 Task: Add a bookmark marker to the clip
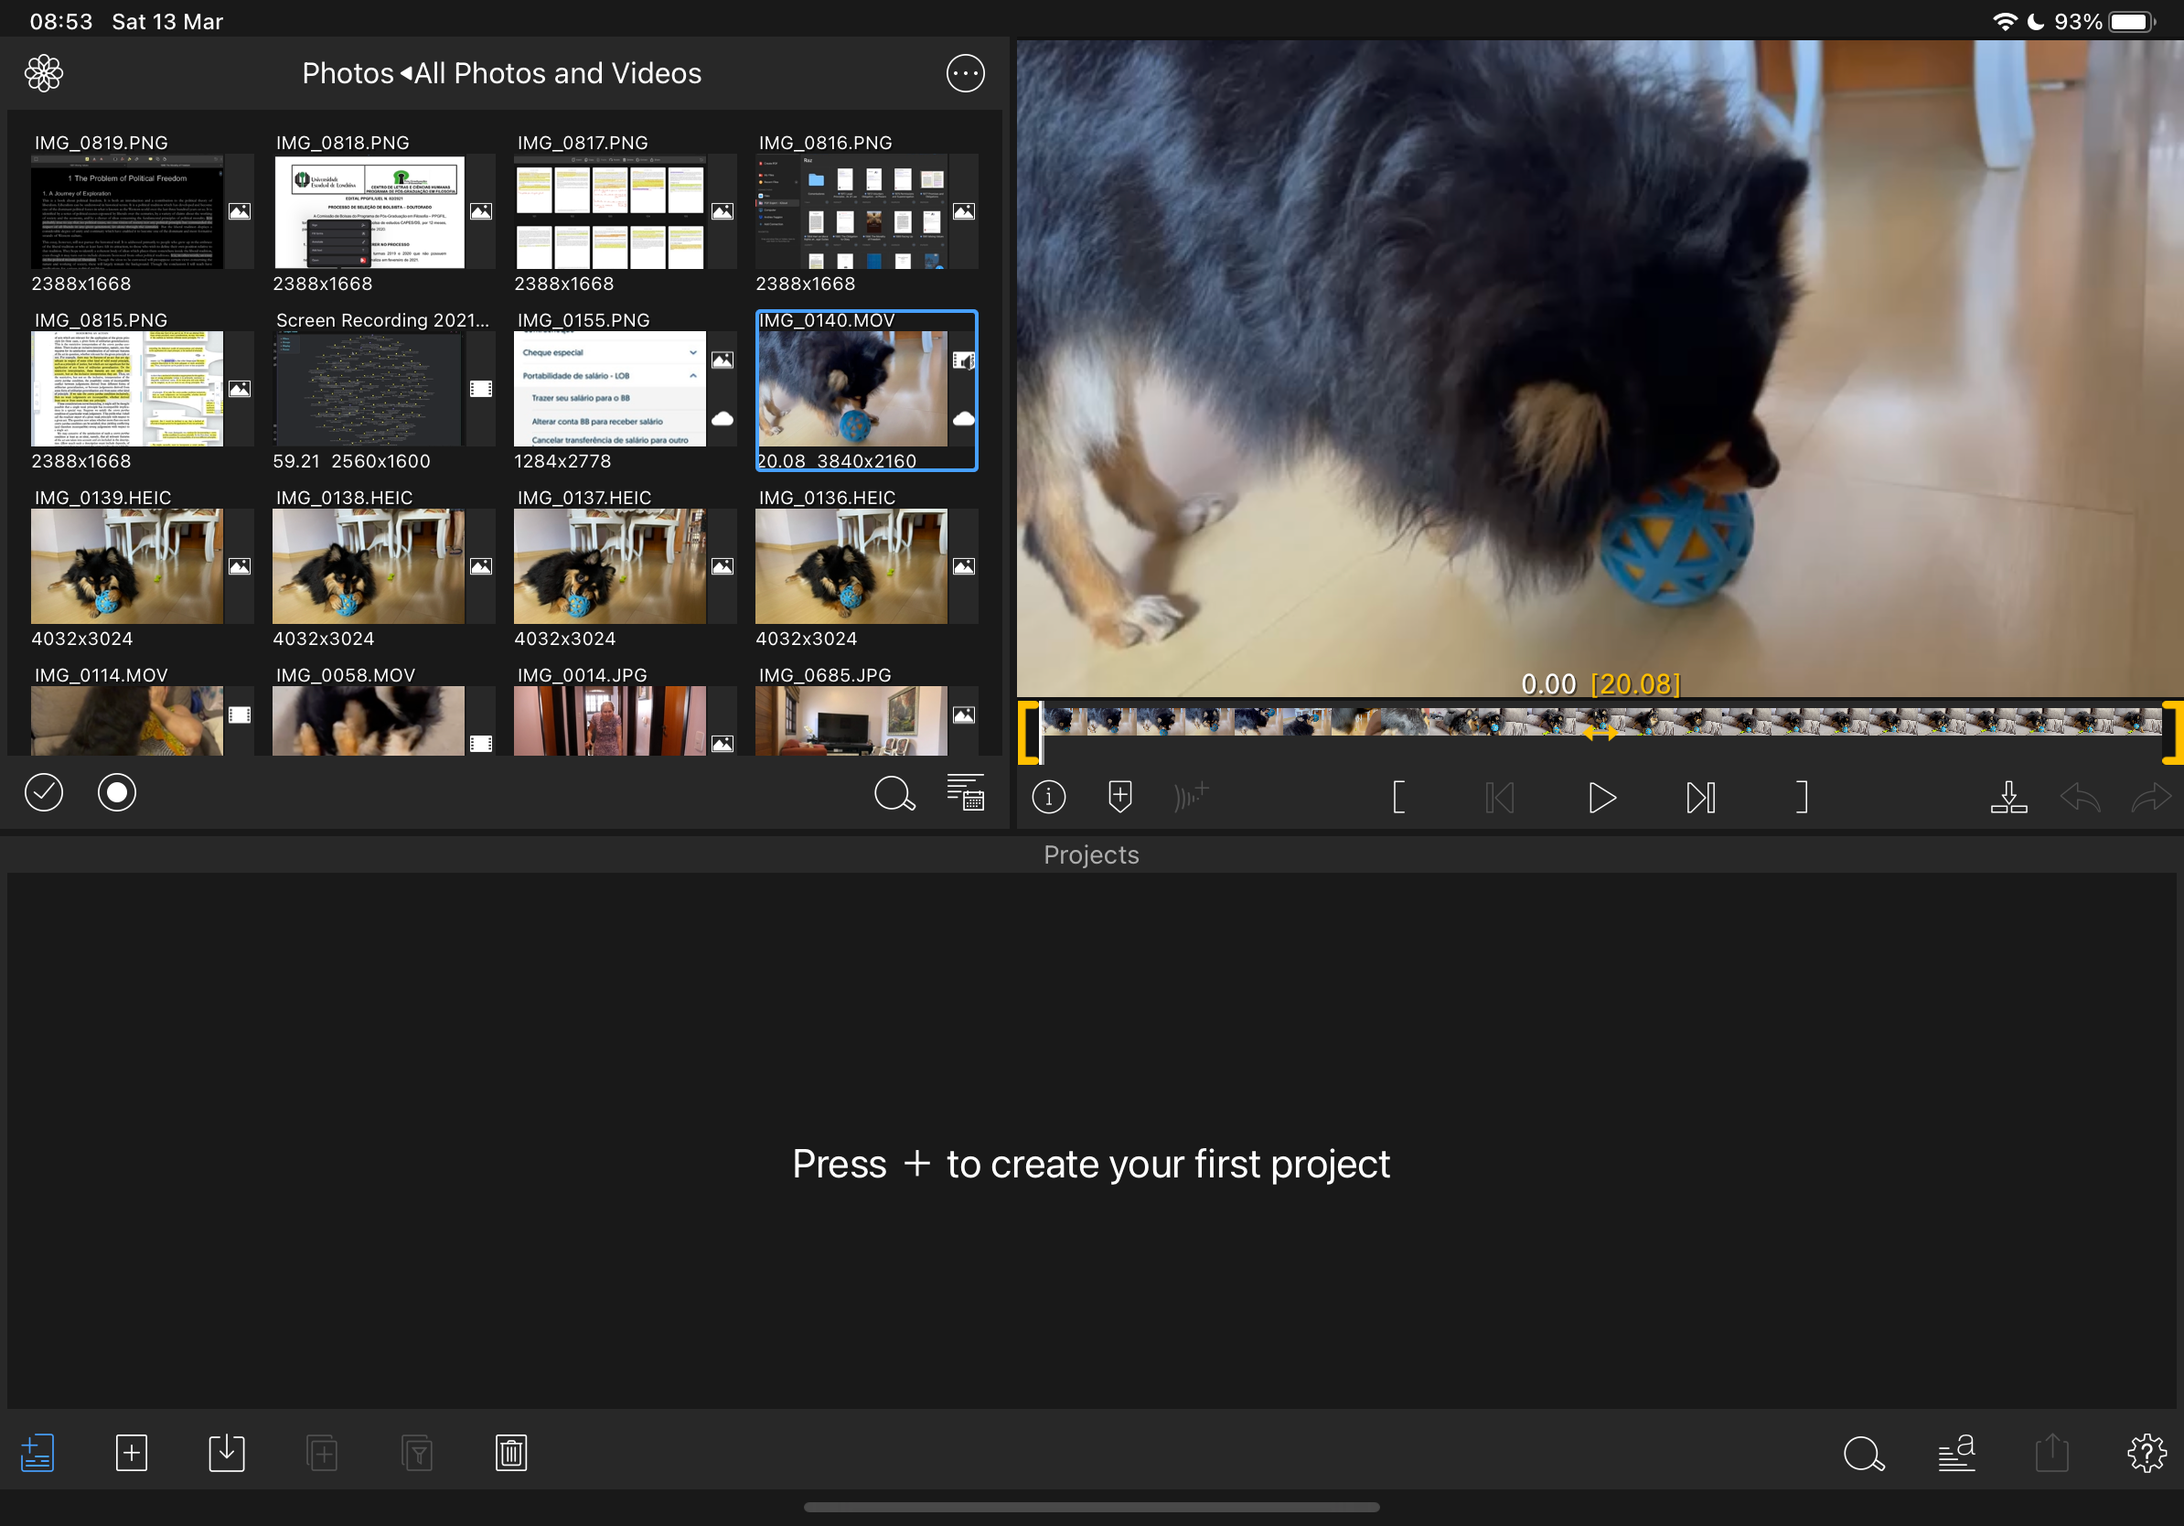[x=1119, y=797]
